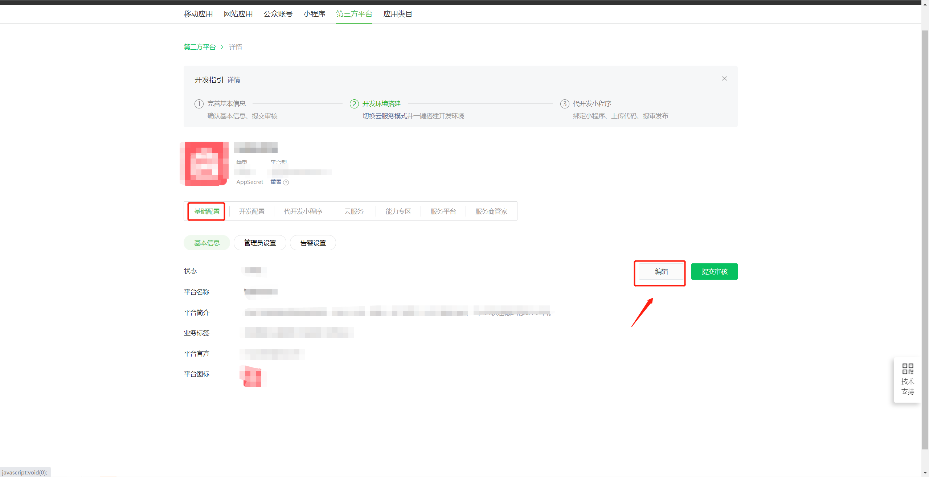Open the 应用类目 navigation item
The height and width of the screenshot is (477, 929).
(x=398, y=14)
